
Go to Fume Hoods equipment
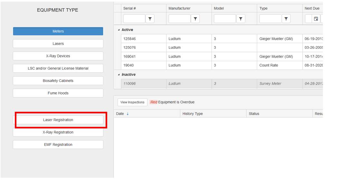click(58, 93)
